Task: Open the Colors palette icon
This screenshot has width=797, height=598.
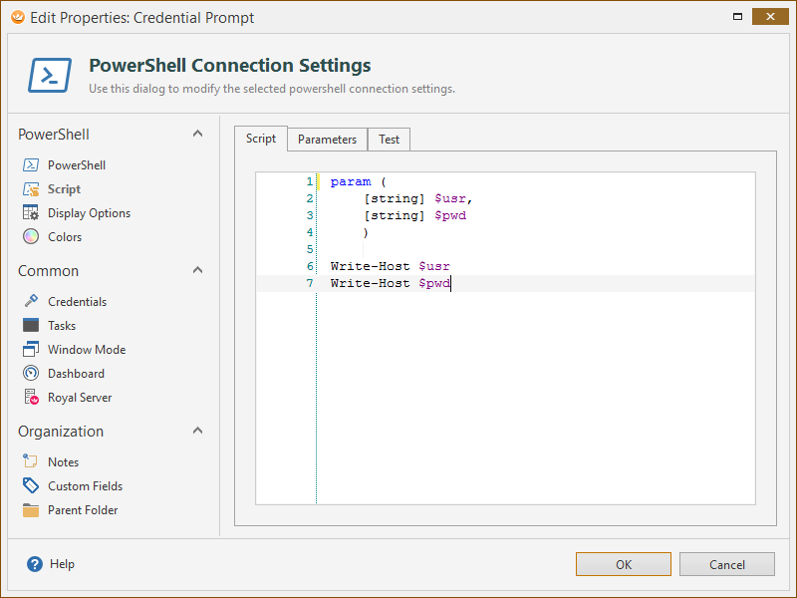Action: (x=30, y=237)
